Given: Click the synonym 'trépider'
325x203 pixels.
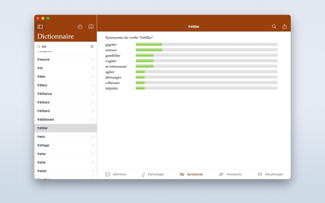Looking at the screenshot, I should coord(111,89).
